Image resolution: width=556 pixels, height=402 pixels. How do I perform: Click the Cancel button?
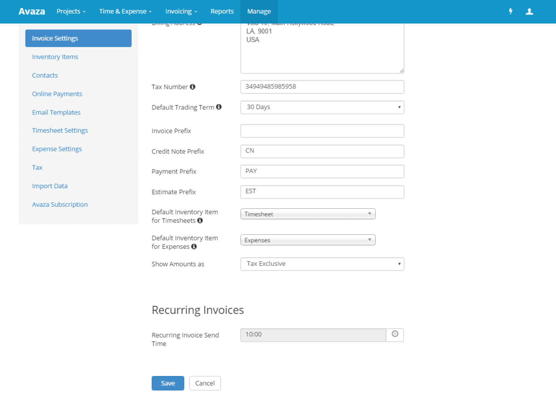point(205,383)
